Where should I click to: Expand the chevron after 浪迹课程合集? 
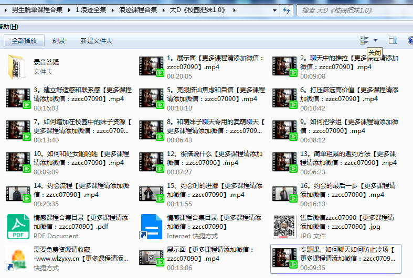[163, 10]
